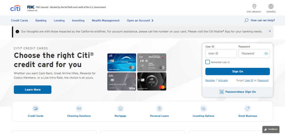Click the Forgot User ID link
The image size is (285, 134).
tap(249, 81)
